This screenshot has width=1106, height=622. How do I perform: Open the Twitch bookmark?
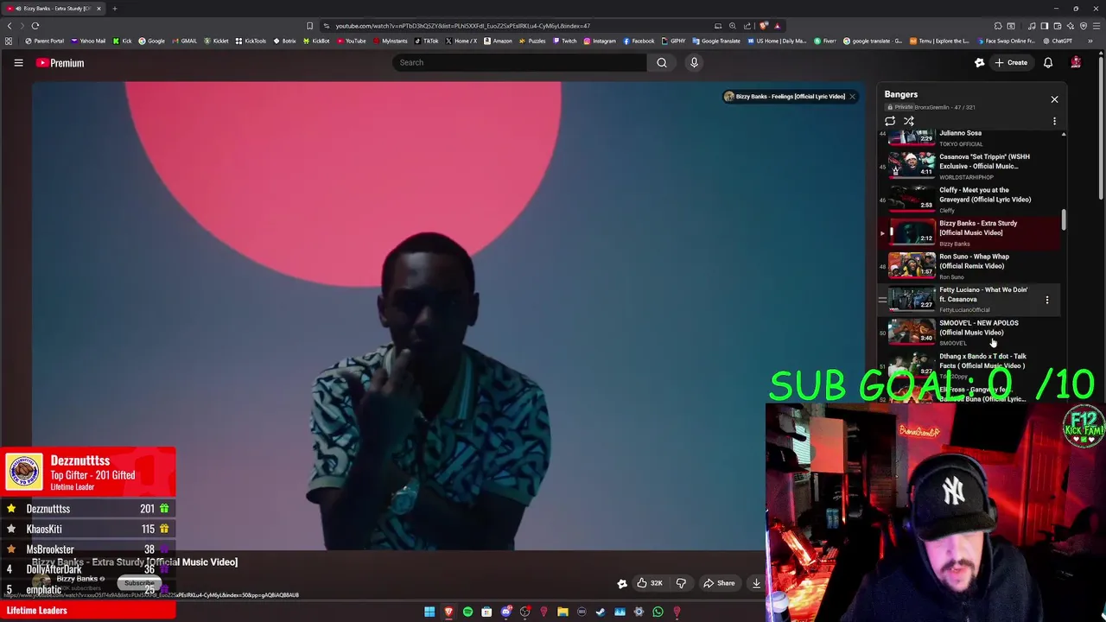[x=564, y=41]
